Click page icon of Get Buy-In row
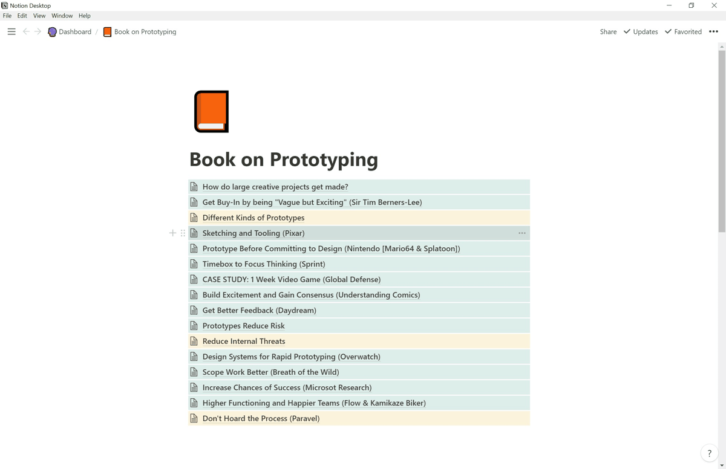The width and height of the screenshot is (726, 469). pyautogui.click(x=194, y=202)
